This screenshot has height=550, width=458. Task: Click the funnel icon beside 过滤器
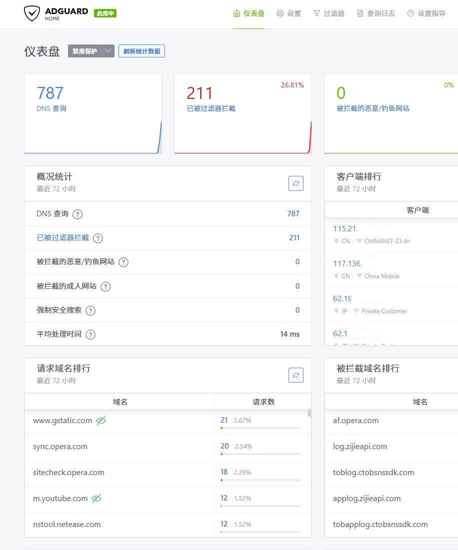click(x=316, y=13)
